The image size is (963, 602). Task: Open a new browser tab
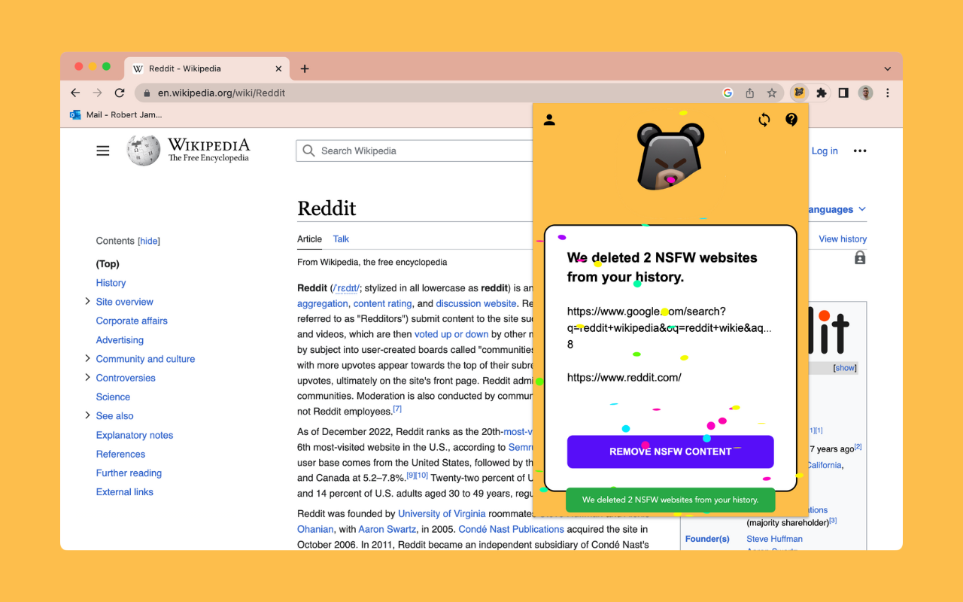pyautogui.click(x=305, y=68)
